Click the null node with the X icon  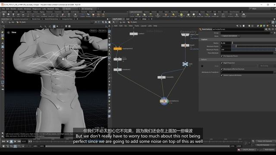(185, 64)
